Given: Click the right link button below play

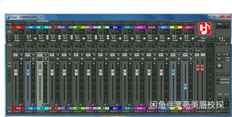Looking at the screenshot, I should [x=226, y=74].
